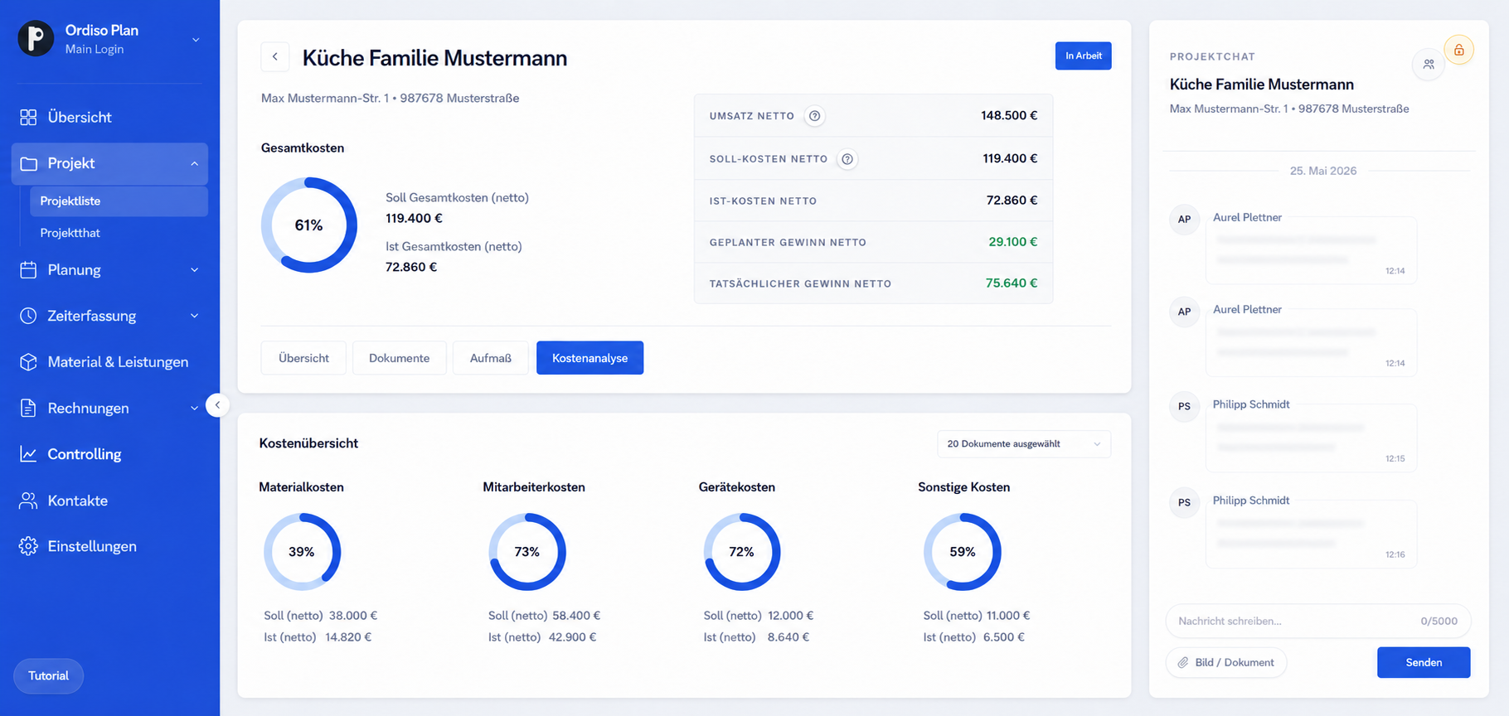This screenshot has width=1509, height=716.
Task: Switch to the Aufmaß tab
Action: [491, 358]
